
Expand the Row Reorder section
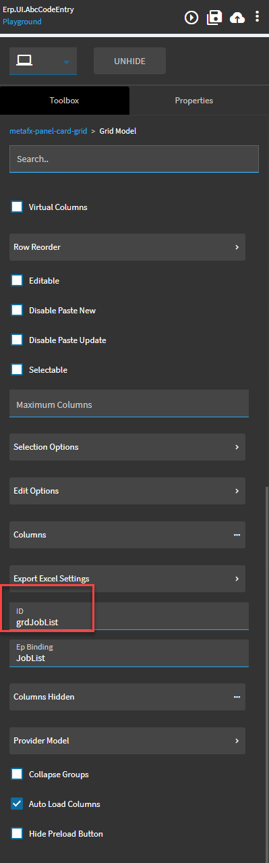tap(127, 247)
